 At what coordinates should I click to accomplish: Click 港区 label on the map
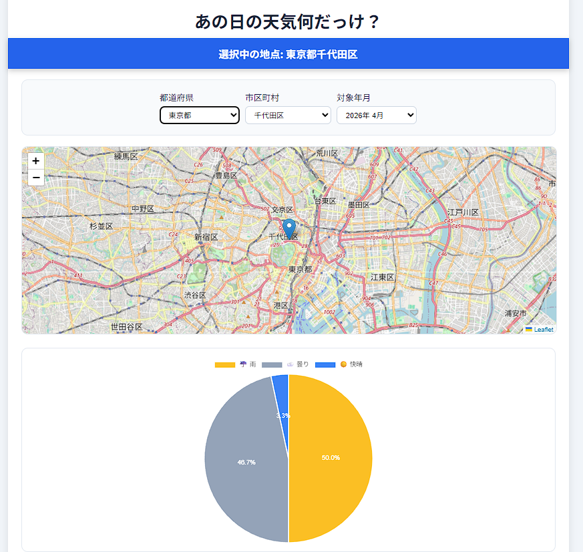click(x=280, y=306)
